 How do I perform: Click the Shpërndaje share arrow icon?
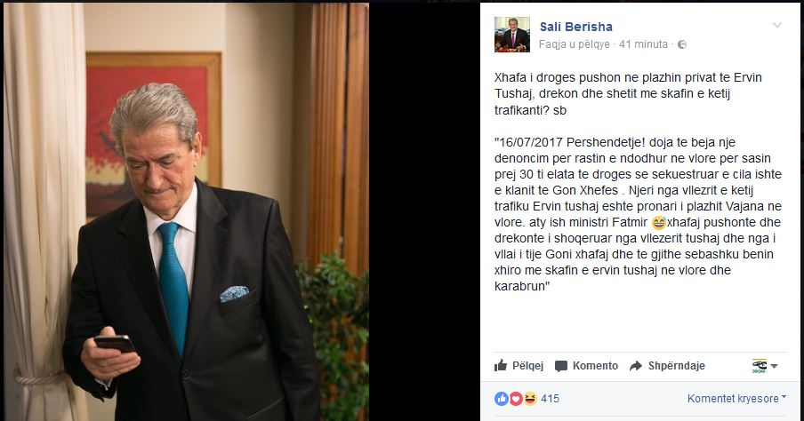tap(636, 366)
